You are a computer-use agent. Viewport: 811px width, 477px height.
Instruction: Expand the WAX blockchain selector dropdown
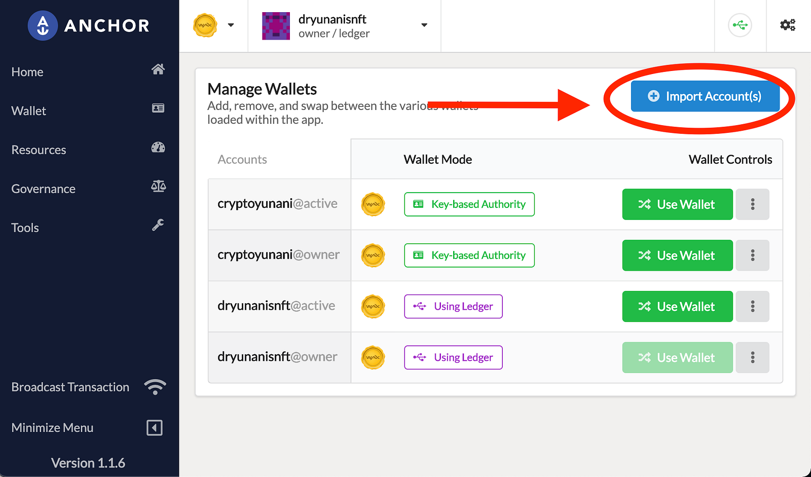point(230,25)
